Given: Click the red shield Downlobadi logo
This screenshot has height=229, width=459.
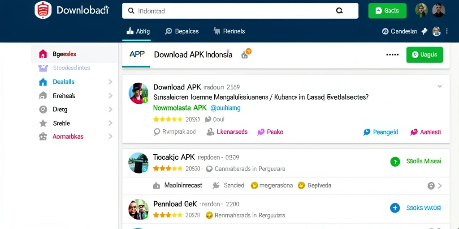Looking at the screenshot, I should tap(43, 10).
